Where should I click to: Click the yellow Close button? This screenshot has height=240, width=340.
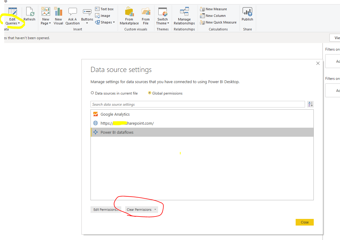pyautogui.click(x=304, y=222)
